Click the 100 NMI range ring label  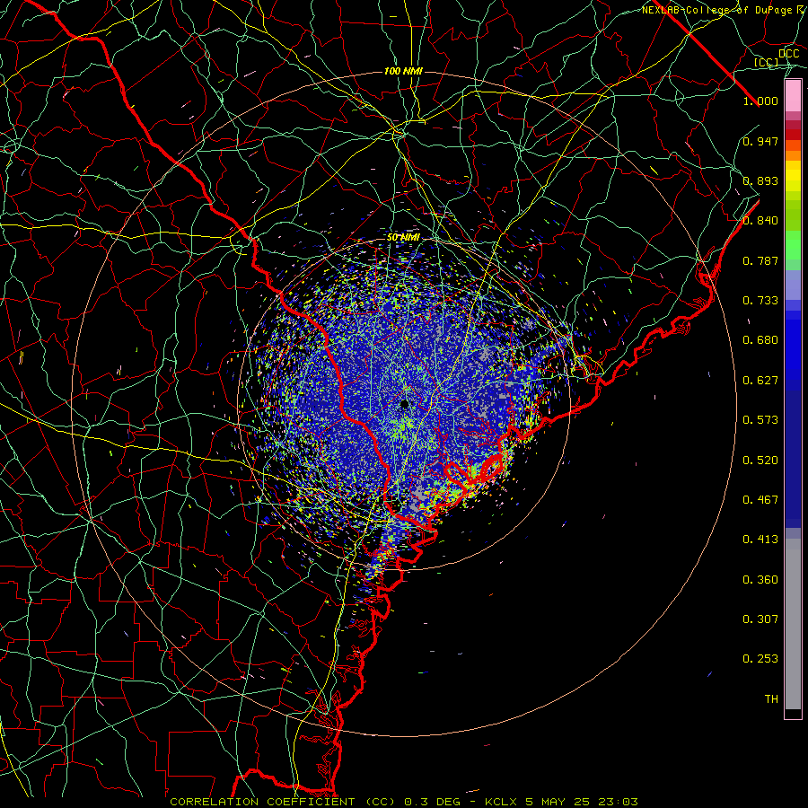point(403,71)
